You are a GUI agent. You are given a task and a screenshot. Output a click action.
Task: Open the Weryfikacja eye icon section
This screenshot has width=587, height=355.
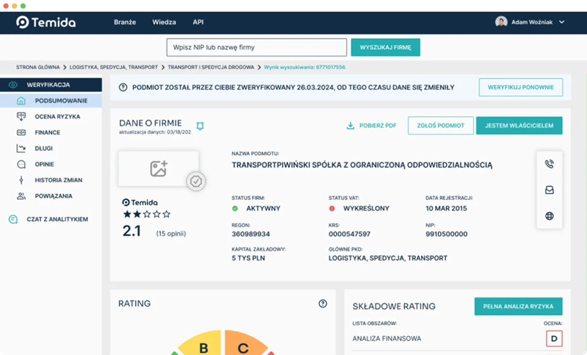(x=13, y=85)
